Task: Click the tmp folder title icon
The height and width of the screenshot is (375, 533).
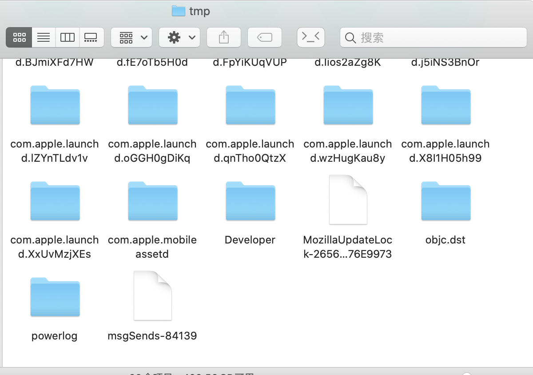Action: (x=178, y=11)
